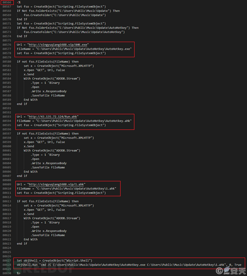The height and width of the screenshot is (276, 247).
Task: Click the 1.ahk FileName path string
Action: (x=76, y=189)
